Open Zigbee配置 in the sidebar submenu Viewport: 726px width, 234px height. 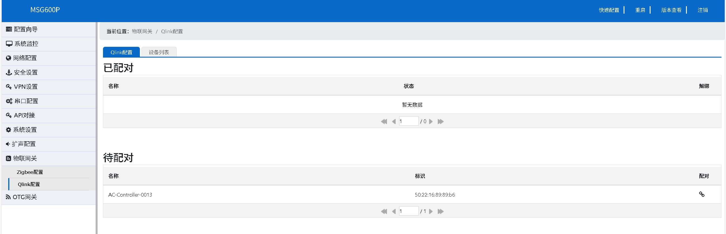point(30,172)
